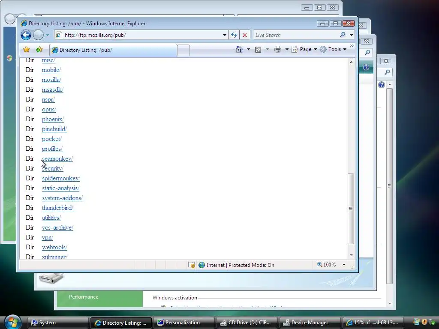Click Internet | Protected Mode: On zone
Screen dimensions: 439x329
tap(237, 265)
